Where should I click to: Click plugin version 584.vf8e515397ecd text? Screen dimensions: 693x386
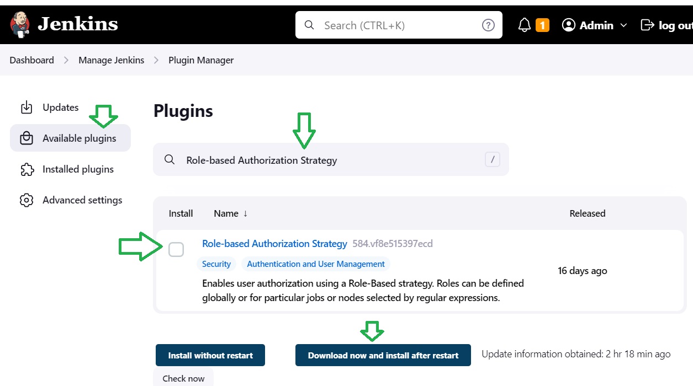click(x=393, y=244)
